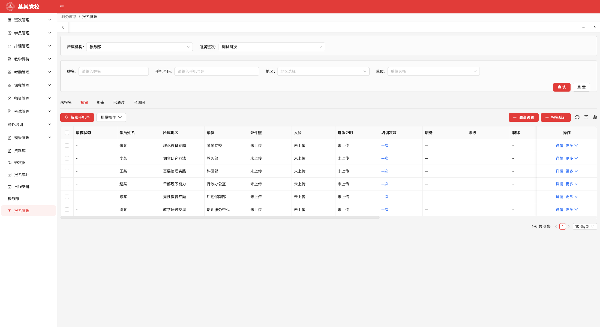The image size is (600, 327).
Task: Open 详情 link for 李某
Action: (559, 158)
